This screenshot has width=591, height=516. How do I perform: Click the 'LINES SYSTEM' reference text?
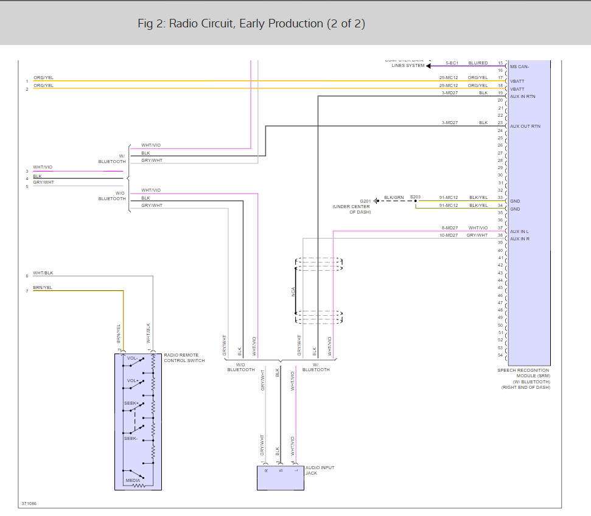click(x=408, y=66)
